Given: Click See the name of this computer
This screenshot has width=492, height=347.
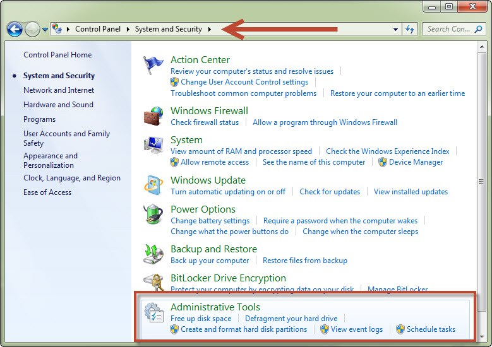Looking at the screenshot, I should coord(314,162).
